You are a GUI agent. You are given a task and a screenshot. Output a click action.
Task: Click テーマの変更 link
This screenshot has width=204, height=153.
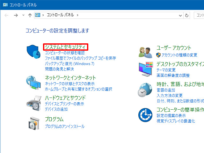(x=166, y=70)
